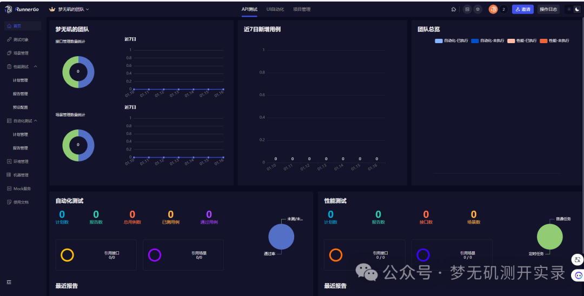Click the purple ring icon in 自动化测试 引用场景 card

155,255
